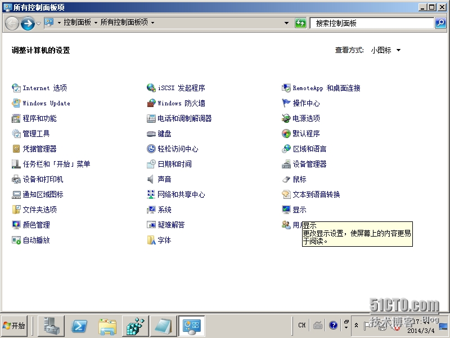Viewport: 450px width, 338px height.
Task: Open the 默认程序 icon
Action: [x=286, y=134]
